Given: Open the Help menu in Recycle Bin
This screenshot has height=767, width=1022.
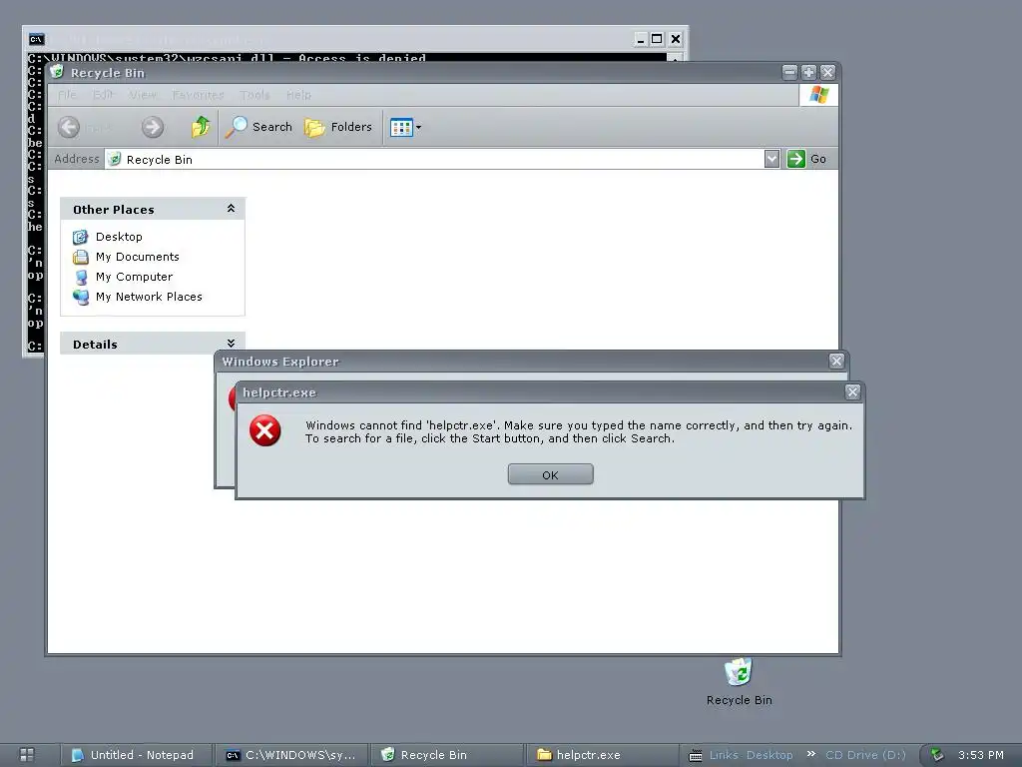Looking at the screenshot, I should [x=298, y=95].
